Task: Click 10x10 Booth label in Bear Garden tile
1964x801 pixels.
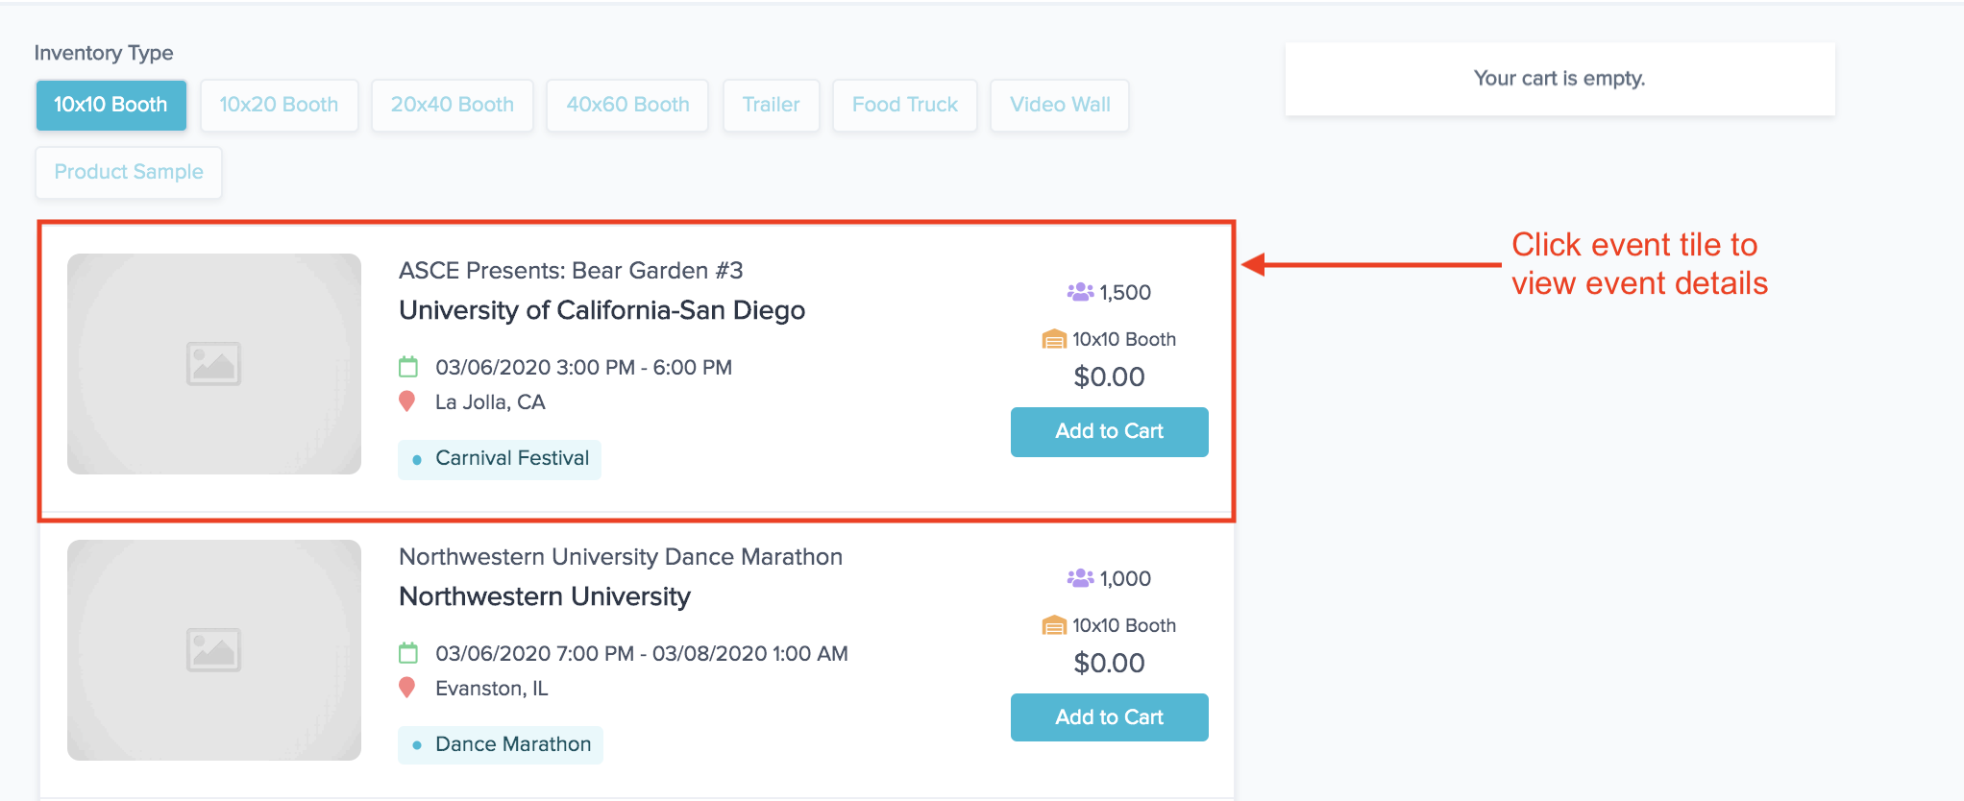Action: click(1124, 339)
